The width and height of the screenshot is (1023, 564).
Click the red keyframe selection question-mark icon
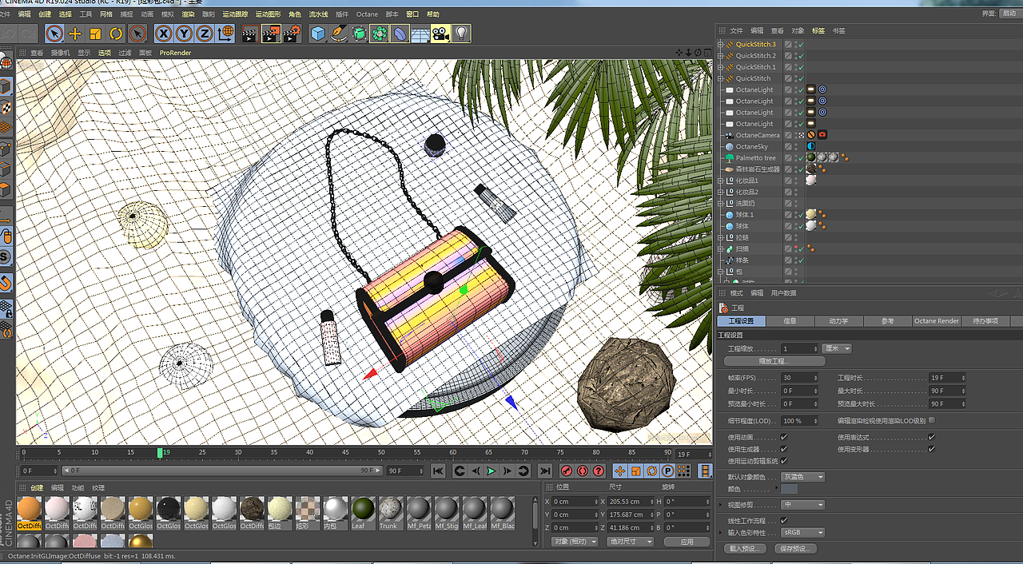point(599,471)
